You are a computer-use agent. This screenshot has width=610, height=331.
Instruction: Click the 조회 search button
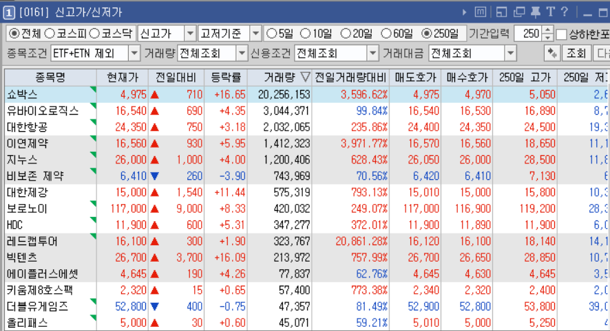(576, 53)
